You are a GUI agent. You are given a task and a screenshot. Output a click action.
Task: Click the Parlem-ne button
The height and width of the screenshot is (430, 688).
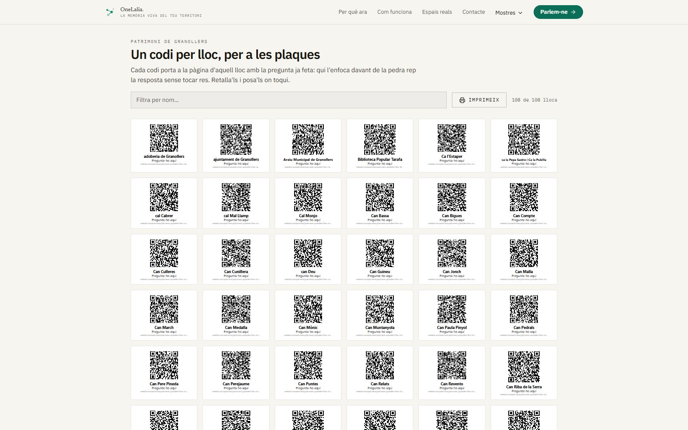[558, 12]
